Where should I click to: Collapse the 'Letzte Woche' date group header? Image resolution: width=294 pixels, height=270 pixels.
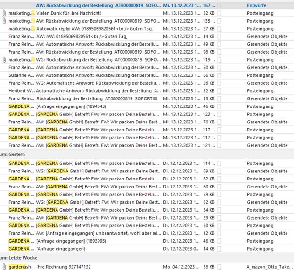(147, 258)
